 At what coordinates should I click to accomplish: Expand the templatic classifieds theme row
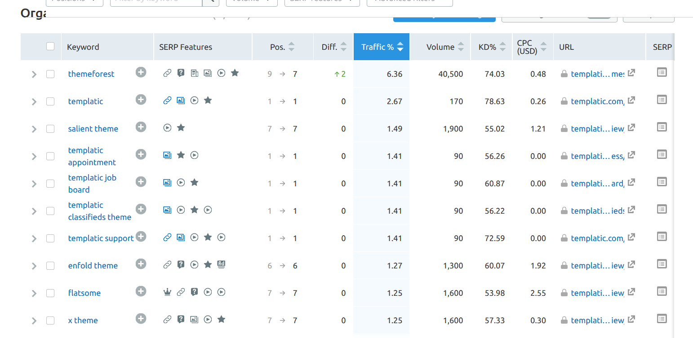coord(34,211)
